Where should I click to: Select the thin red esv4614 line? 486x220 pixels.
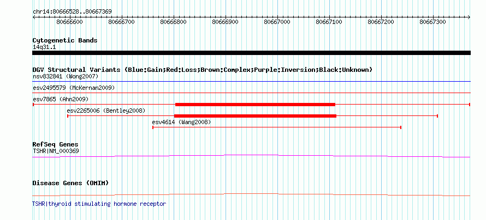[x=277, y=127]
